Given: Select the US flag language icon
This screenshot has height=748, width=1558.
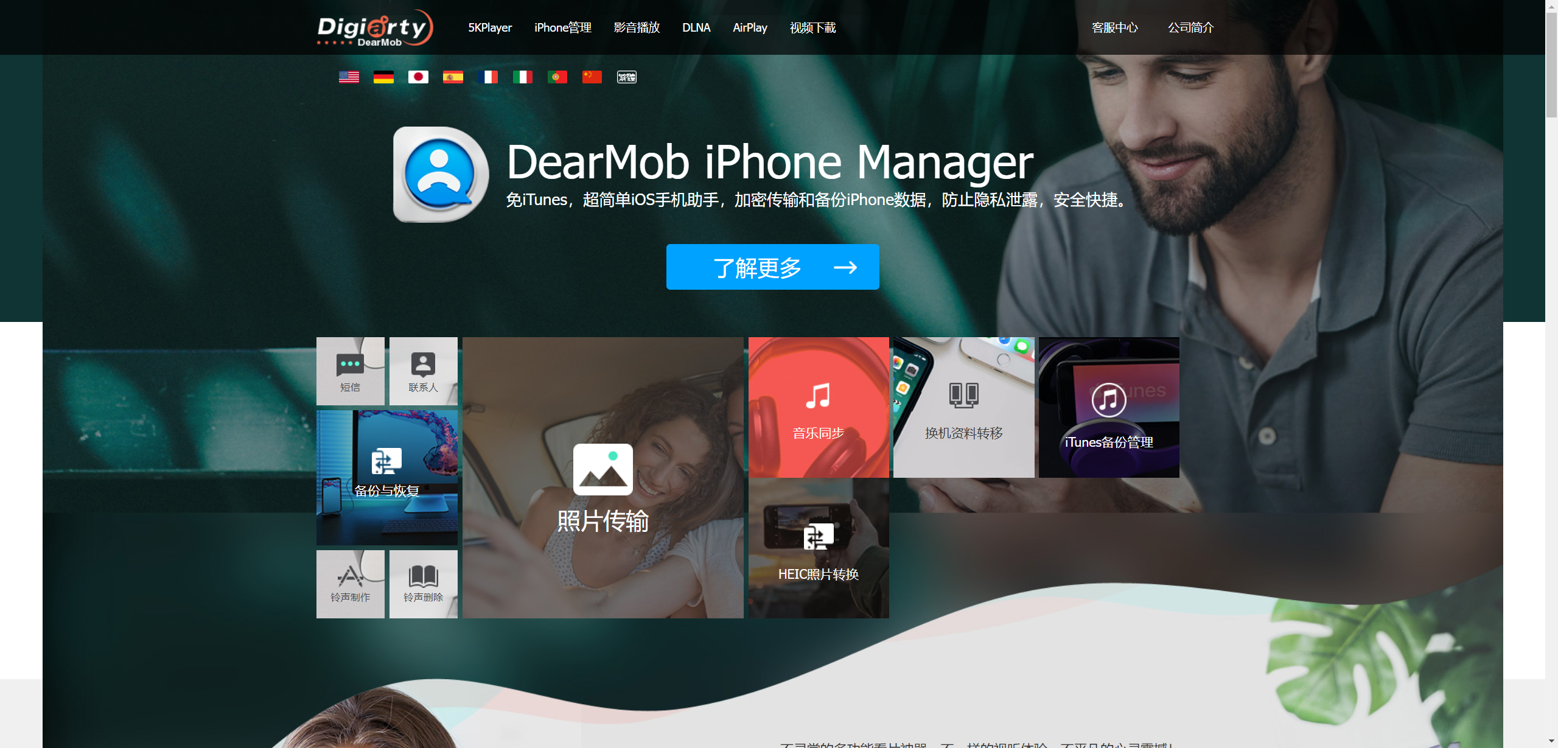Looking at the screenshot, I should click(x=349, y=77).
